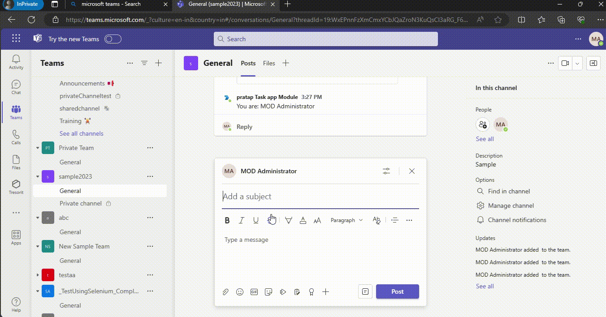This screenshot has width=606, height=317.
Task: Toggle italic formatting in the compose box
Action: tap(242, 220)
